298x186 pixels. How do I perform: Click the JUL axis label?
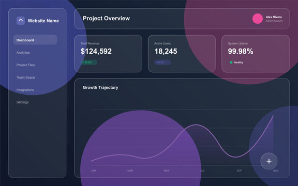(203, 171)
